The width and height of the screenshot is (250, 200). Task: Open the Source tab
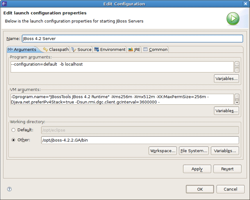(x=82, y=50)
